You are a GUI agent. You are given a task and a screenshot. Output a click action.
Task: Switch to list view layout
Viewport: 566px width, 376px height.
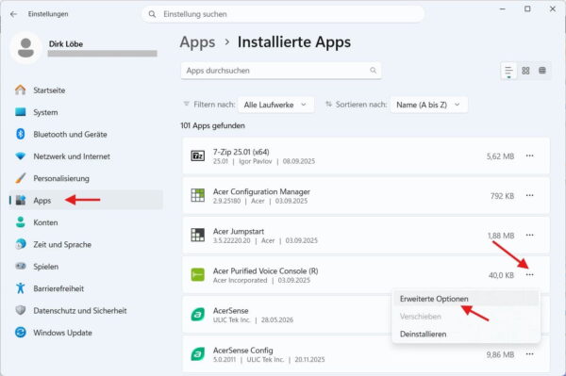(x=508, y=71)
